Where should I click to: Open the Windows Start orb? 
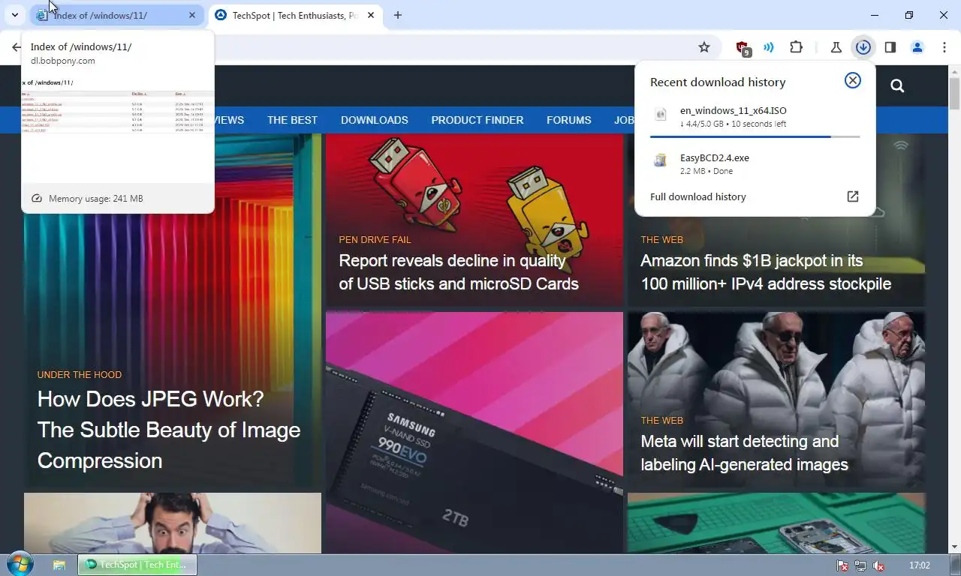[20, 564]
